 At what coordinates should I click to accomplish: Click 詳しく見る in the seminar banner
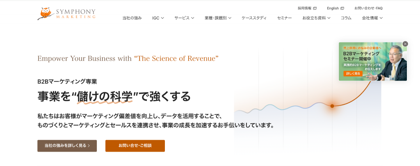tap(353, 73)
